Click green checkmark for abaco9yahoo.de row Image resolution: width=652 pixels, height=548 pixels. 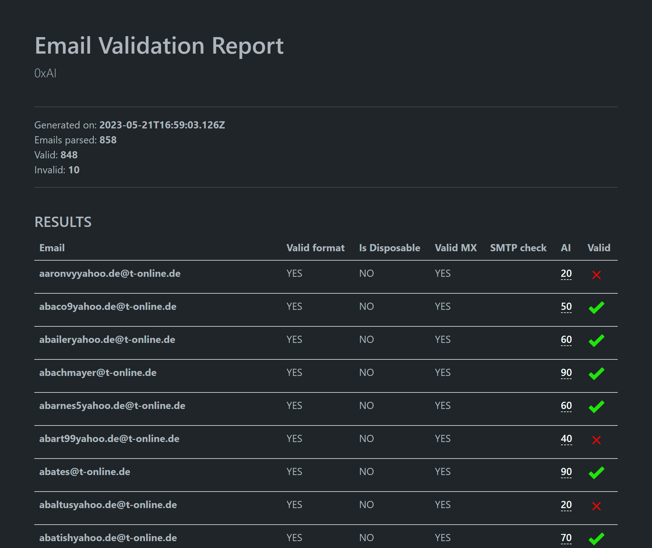[x=596, y=308]
